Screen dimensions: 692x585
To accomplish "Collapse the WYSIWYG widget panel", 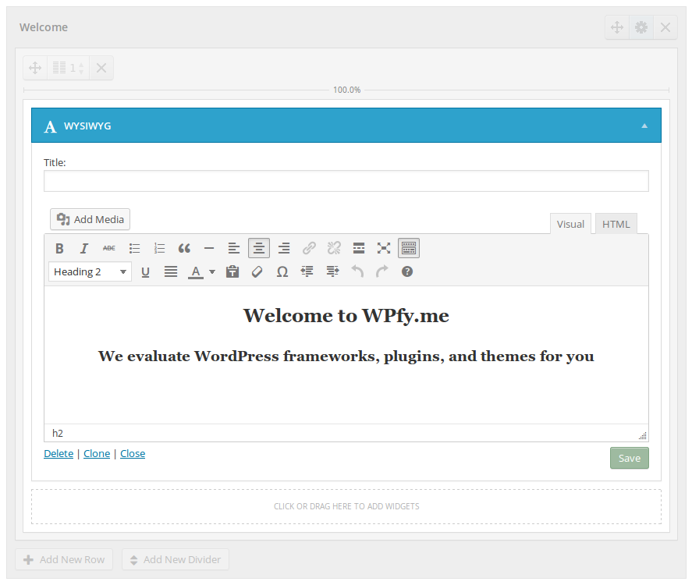I will [x=644, y=126].
